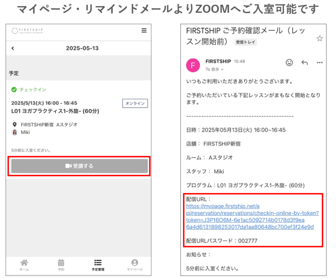Viewport: 336px width, 279px height.
Task: Click the green check-in checkmark icon
Action: [x=14, y=90]
